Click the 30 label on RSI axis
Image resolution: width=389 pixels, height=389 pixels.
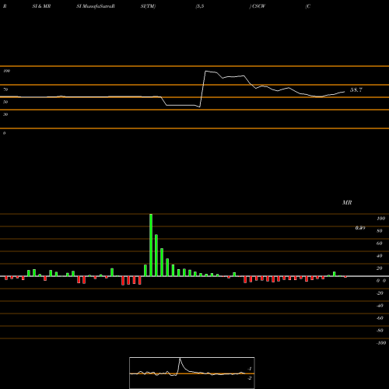coord(5,114)
